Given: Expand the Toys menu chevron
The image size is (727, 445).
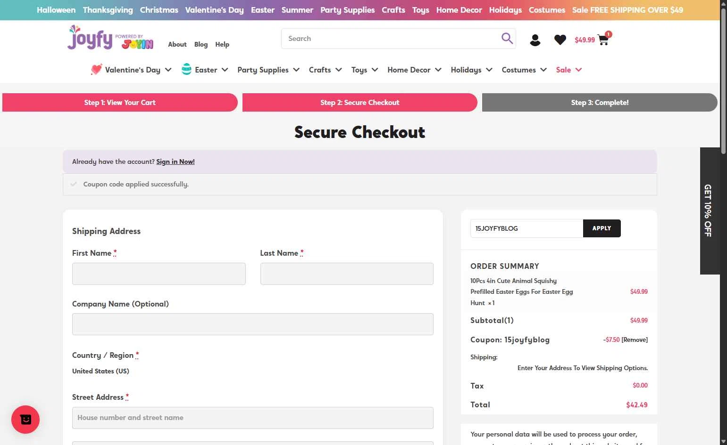Looking at the screenshot, I should point(375,70).
